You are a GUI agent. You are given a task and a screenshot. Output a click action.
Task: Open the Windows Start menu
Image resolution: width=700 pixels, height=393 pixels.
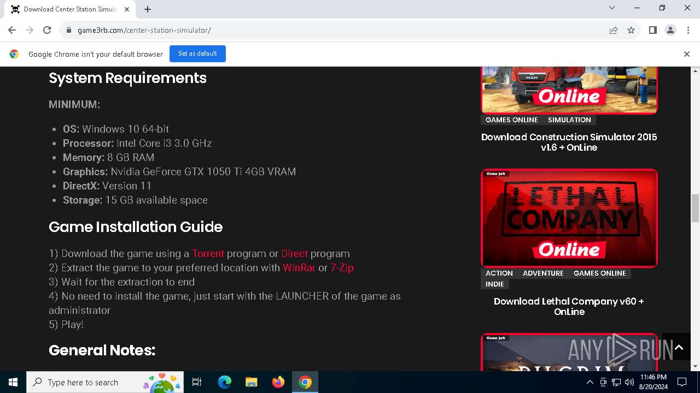[x=13, y=382]
